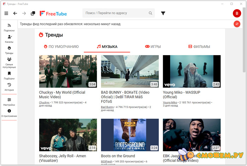This screenshot has height=166, width=247.
Task: Click the title BAD BUNNY - BOKeTE
Action: click(x=125, y=97)
